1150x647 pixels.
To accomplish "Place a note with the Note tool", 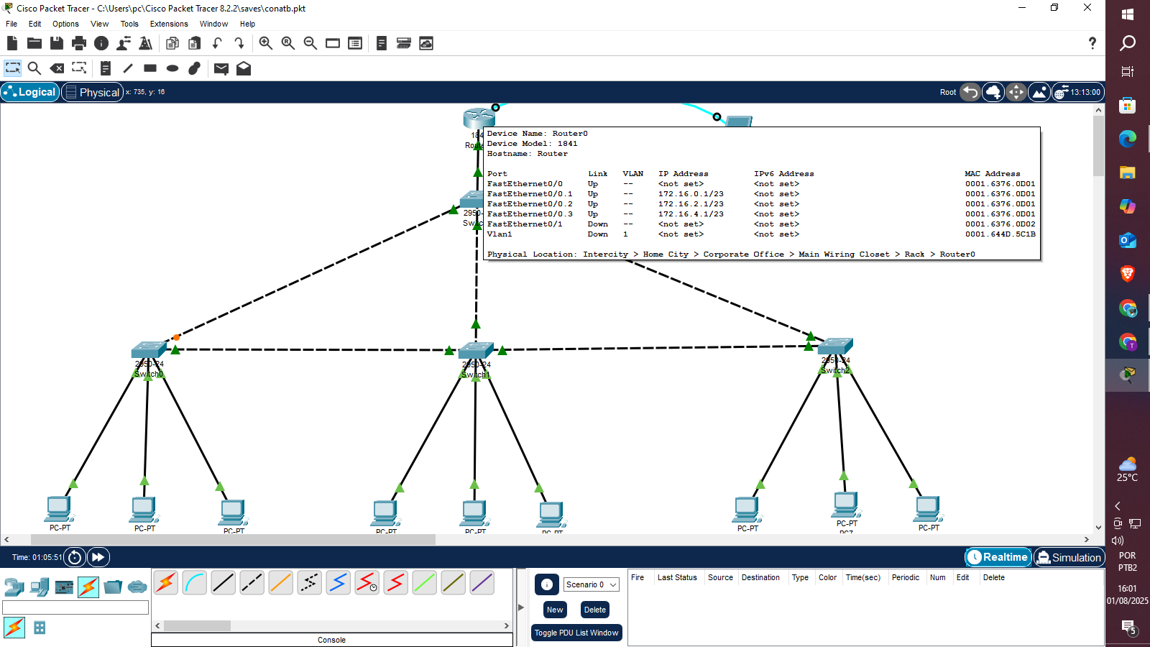I will pyautogui.click(x=106, y=68).
